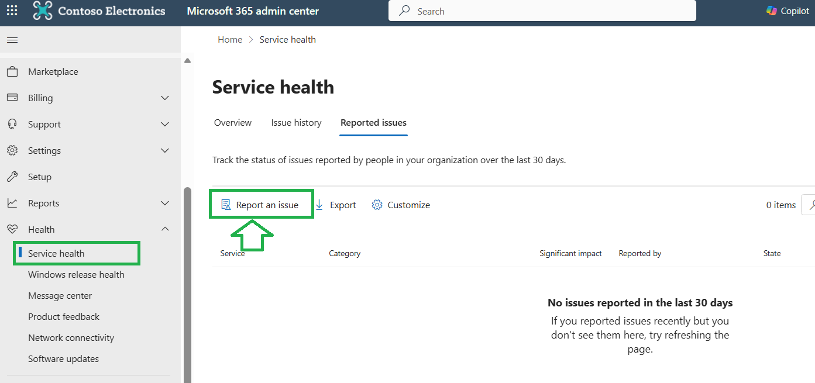Open Windows release health
Image resolution: width=815 pixels, height=383 pixels.
point(76,274)
